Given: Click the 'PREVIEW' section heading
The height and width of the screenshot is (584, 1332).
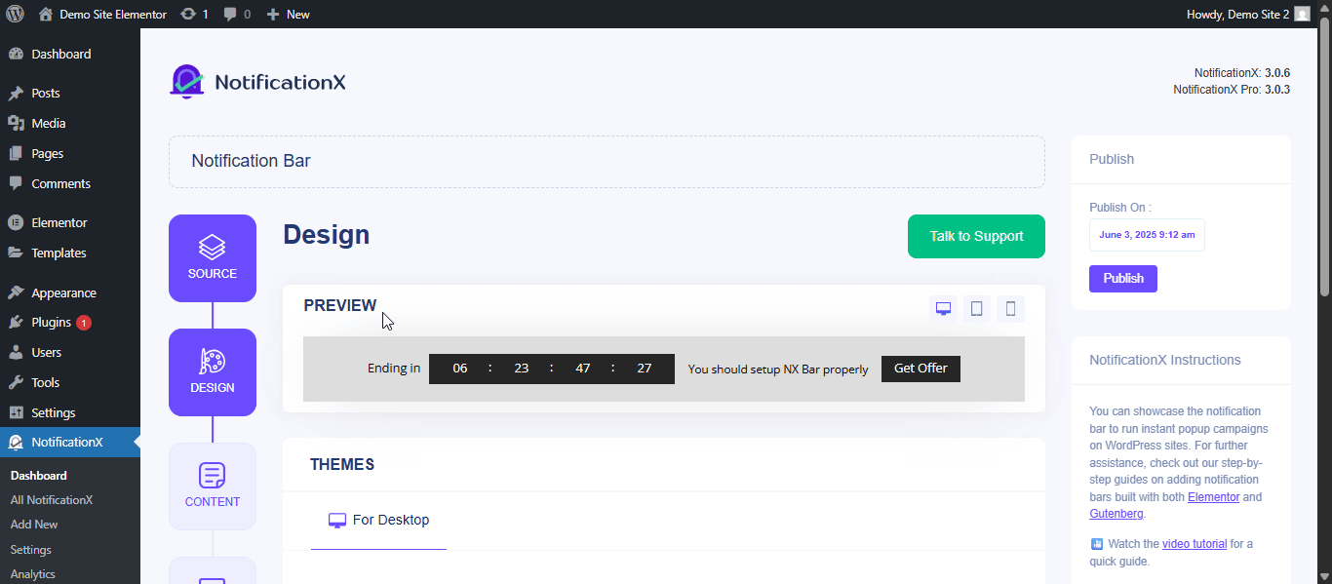Looking at the screenshot, I should tap(340, 305).
